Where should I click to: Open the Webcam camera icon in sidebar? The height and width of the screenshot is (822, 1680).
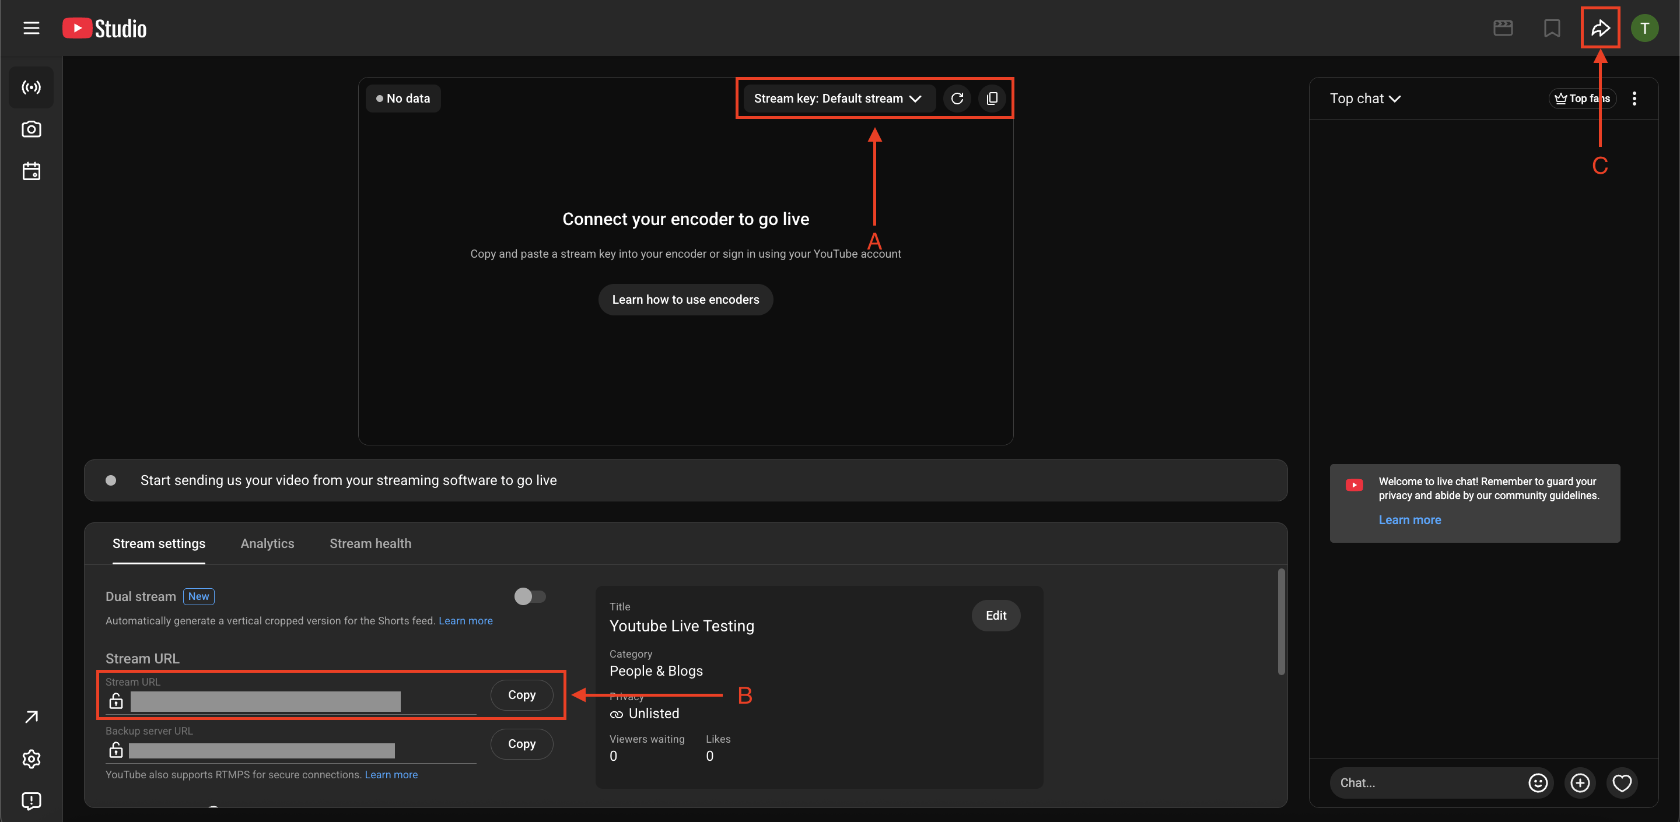click(x=31, y=129)
